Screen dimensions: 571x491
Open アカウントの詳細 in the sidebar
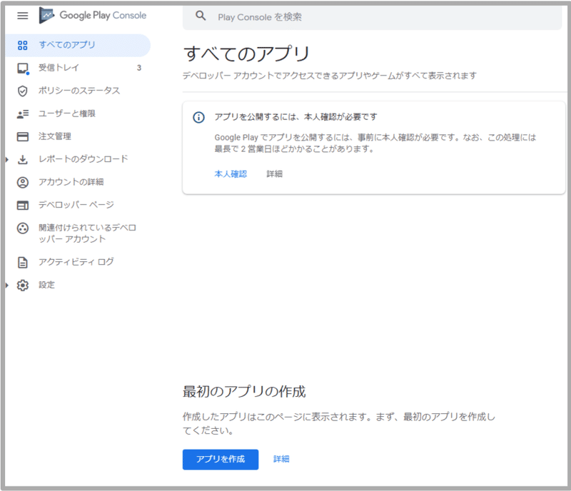pos(78,182)
